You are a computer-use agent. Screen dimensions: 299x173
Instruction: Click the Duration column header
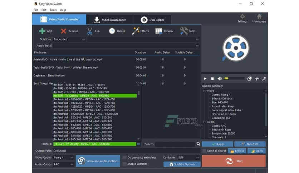pos(140,53)
